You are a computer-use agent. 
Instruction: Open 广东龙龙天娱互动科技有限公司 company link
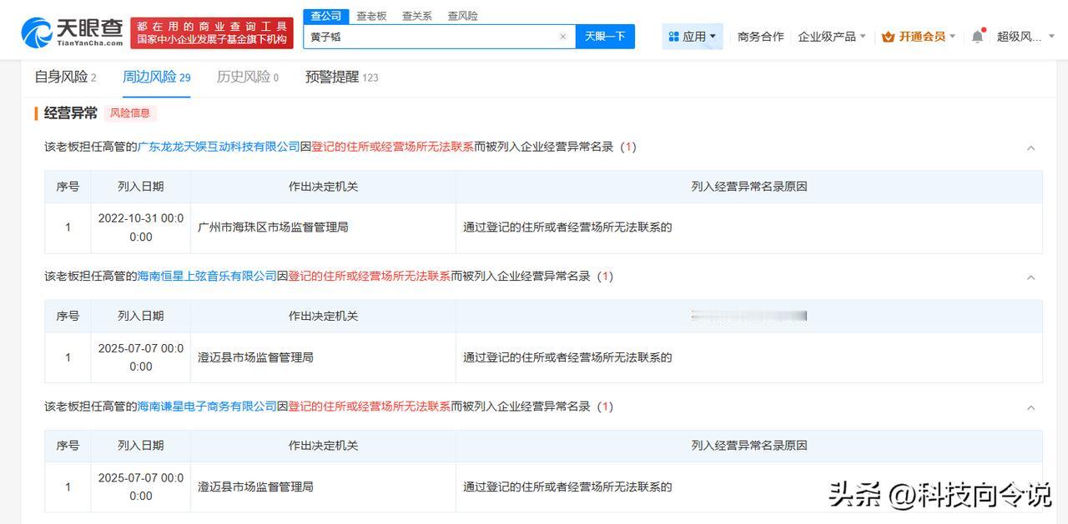219,147
